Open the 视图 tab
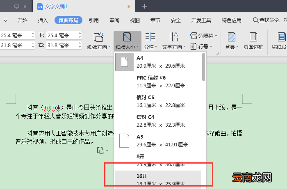 coord(135,20)
